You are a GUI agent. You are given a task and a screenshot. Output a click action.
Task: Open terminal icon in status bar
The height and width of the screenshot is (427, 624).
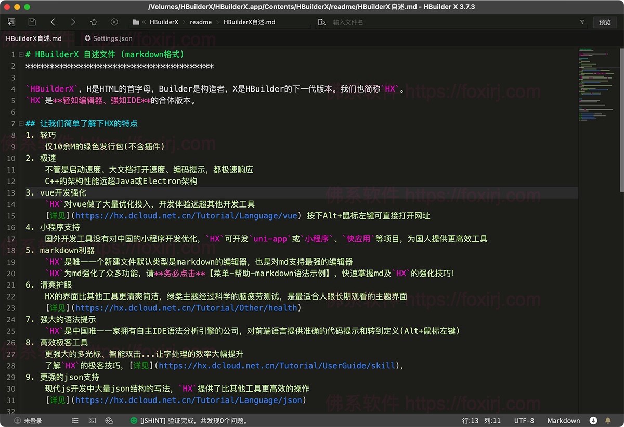click(92, 420)
